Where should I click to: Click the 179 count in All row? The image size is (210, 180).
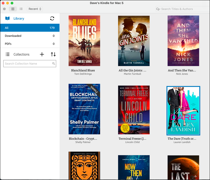tap(52, 28)
